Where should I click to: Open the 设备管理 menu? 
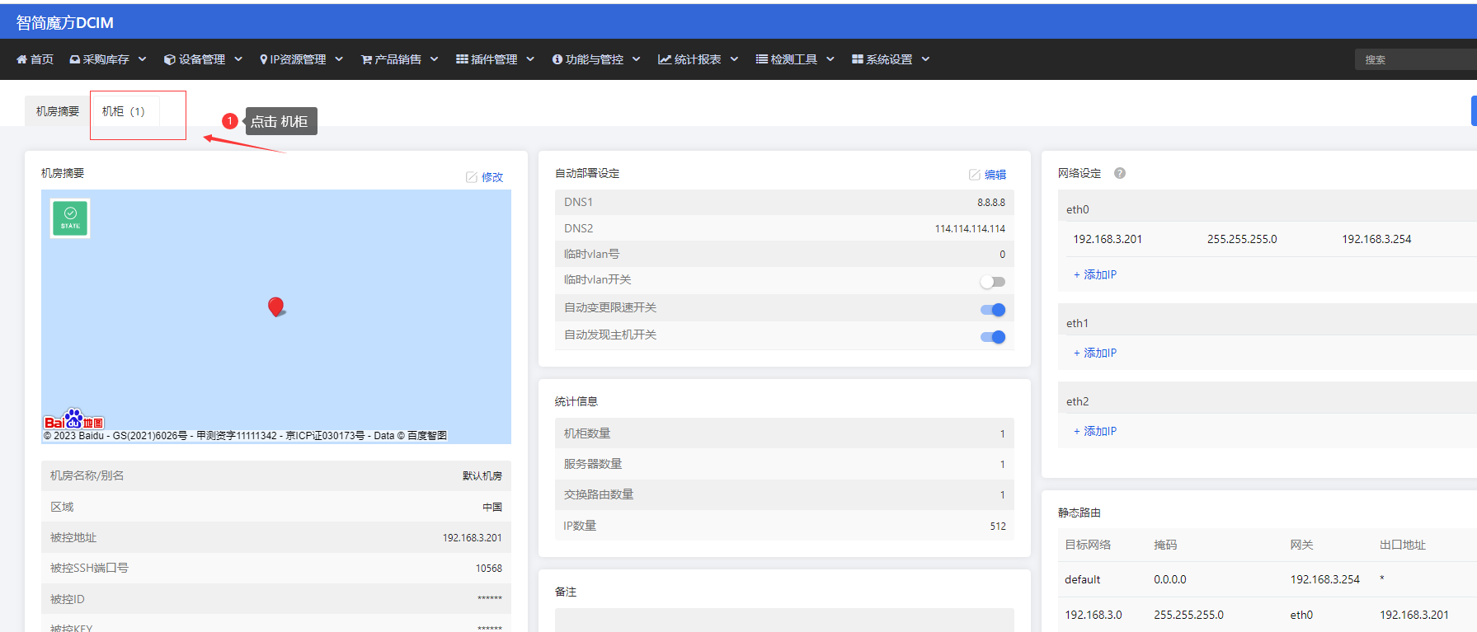203,59
